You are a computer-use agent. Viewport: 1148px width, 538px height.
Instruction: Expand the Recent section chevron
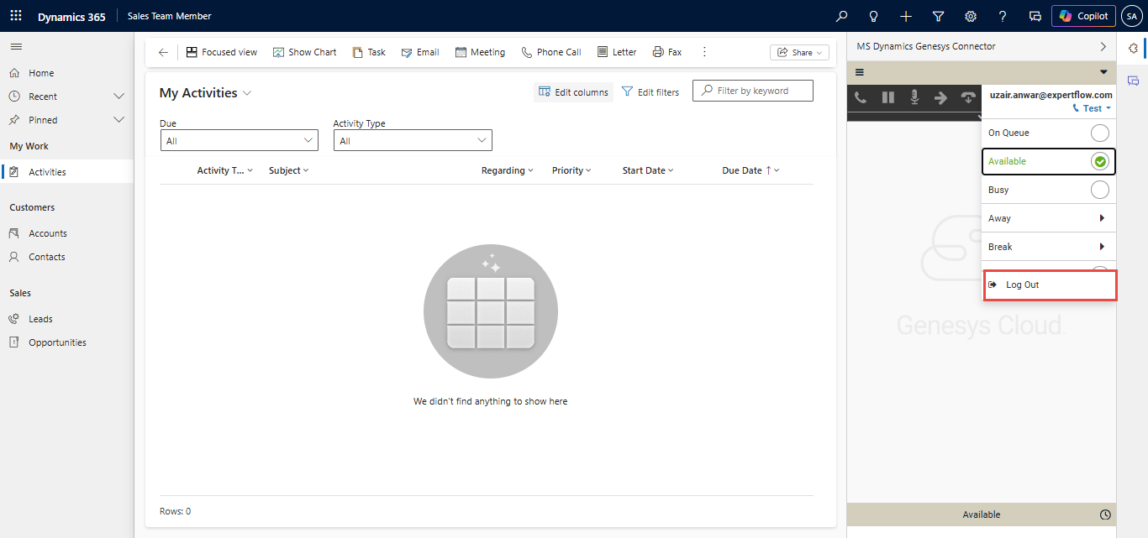[x=118, y=97]
